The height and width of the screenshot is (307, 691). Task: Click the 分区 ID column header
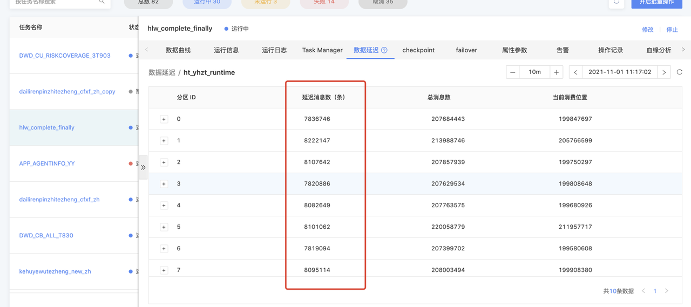pyautogui.click(x=186, y=98)
